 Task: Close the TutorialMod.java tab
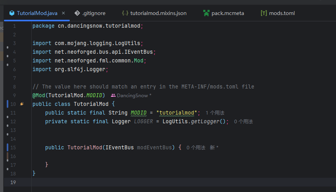tap(63, 13)
